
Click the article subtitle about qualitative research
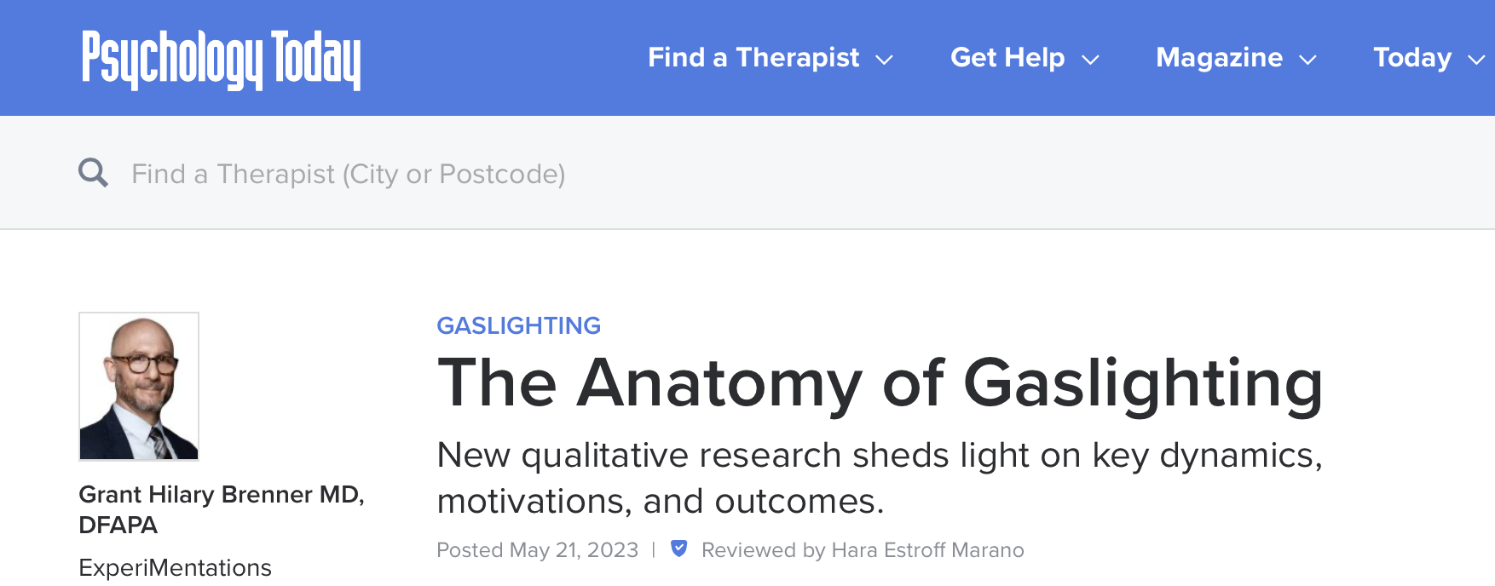pyautogui.click(x=879, y=478)
